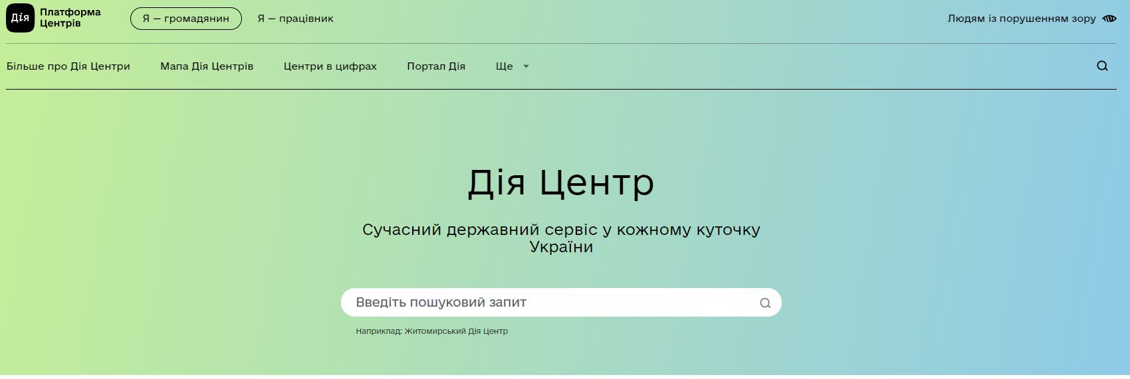
Task: Open 'Портал Дія' menu link
Action: click(x=436, y=66)
